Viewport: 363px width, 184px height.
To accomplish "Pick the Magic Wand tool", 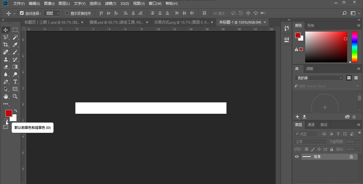I will coord(15,37).
